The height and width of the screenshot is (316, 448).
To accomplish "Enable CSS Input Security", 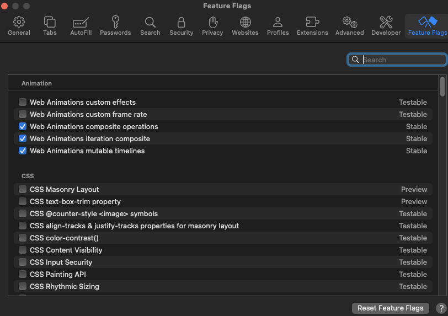I will [x=23, y=262].
